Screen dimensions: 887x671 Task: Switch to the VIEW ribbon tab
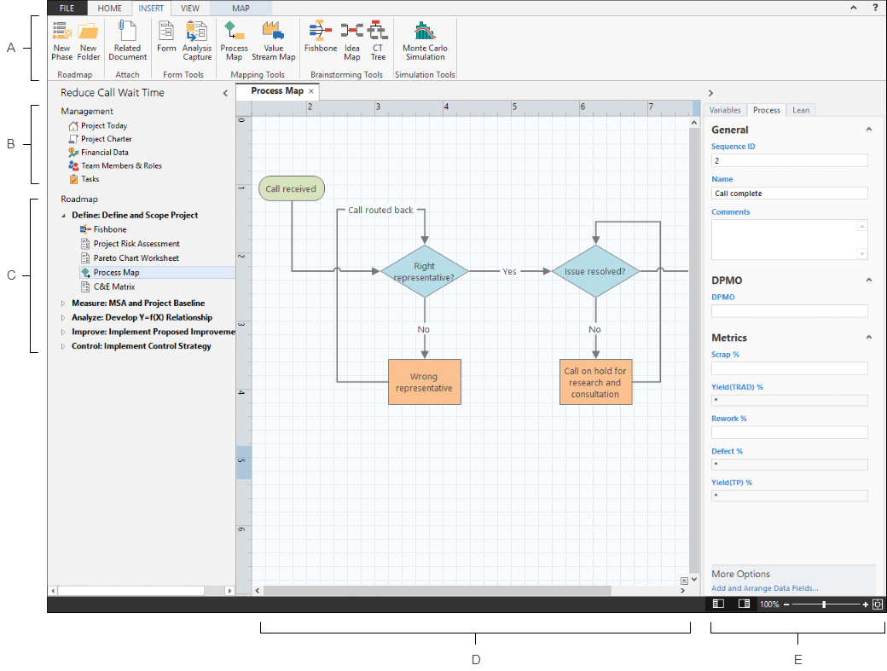(189, 8)
